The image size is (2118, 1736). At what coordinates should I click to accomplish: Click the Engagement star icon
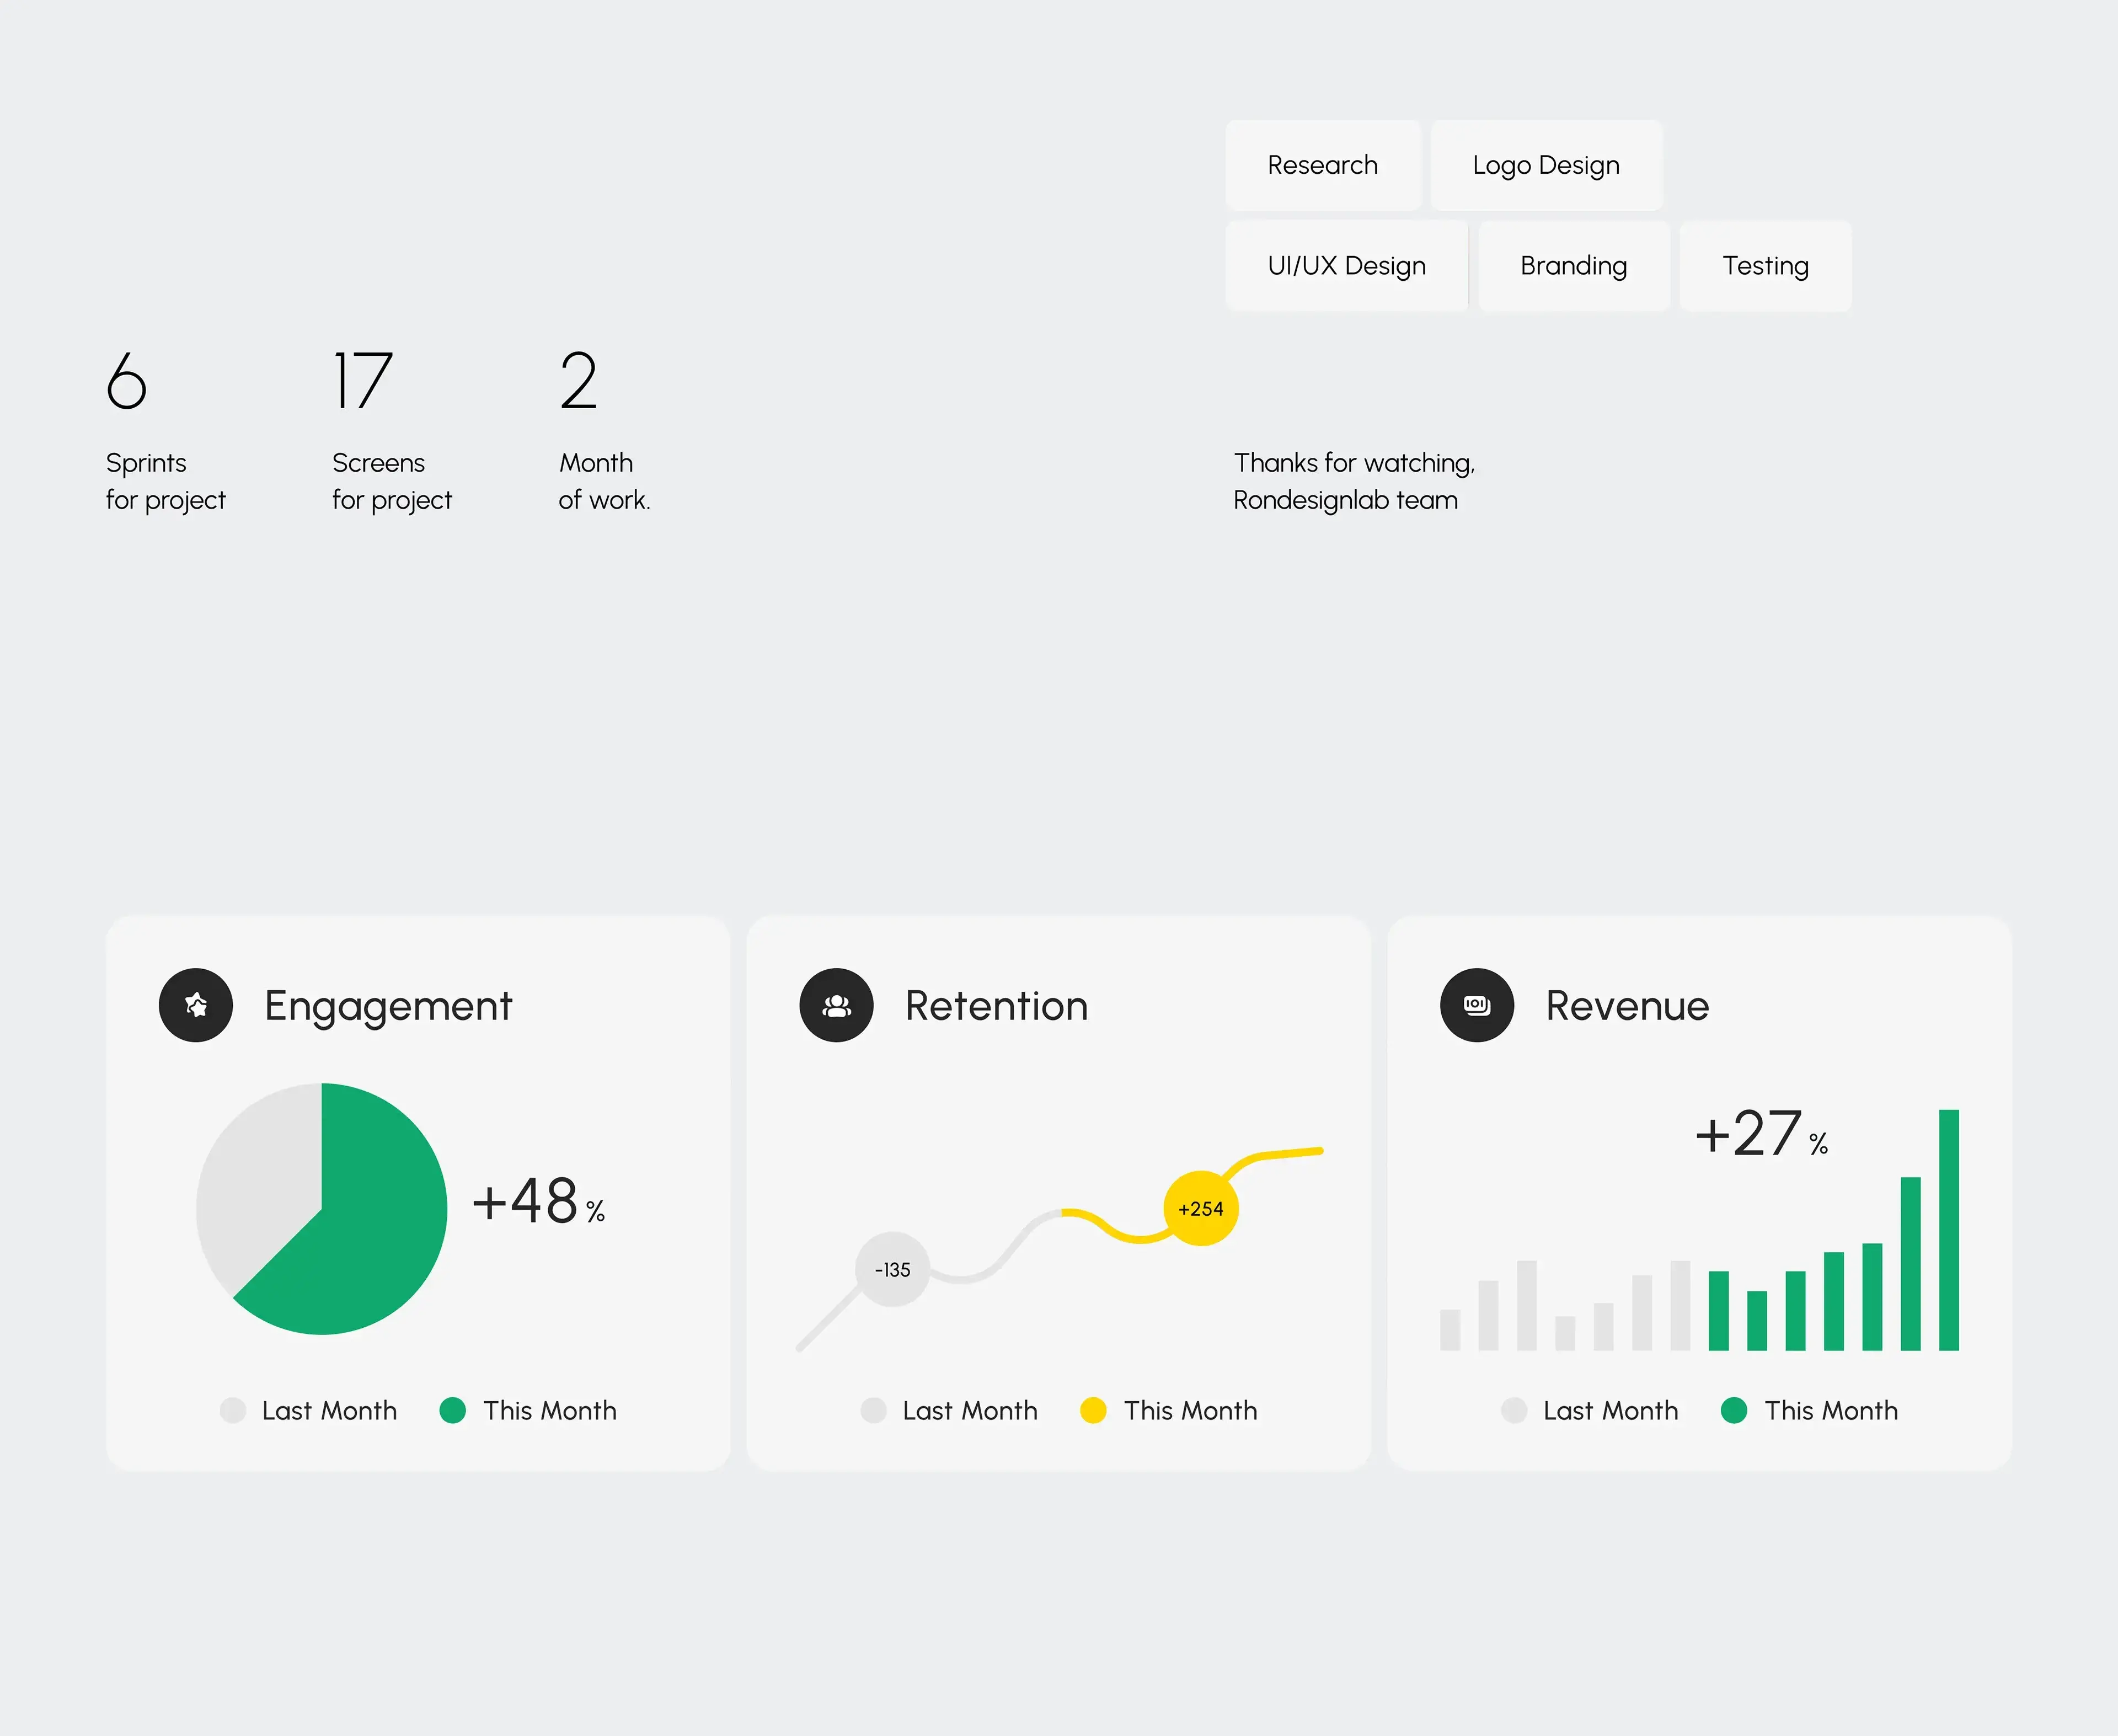click(196, 1005)
